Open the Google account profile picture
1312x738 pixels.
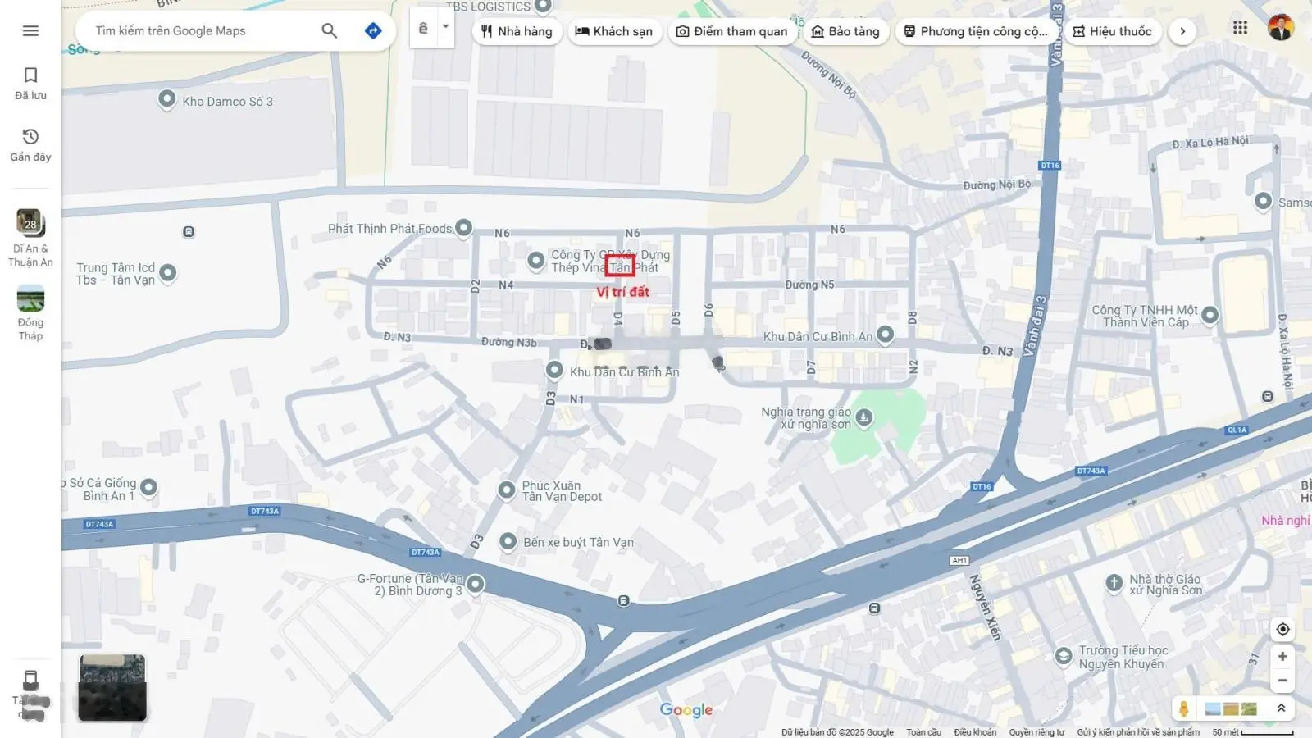pyautogui.click(x=1280, y=28)
